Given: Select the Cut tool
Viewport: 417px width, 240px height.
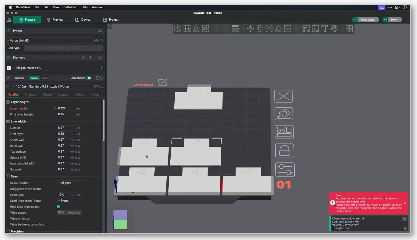Looking at the screenshot, I should click(287, 29).
